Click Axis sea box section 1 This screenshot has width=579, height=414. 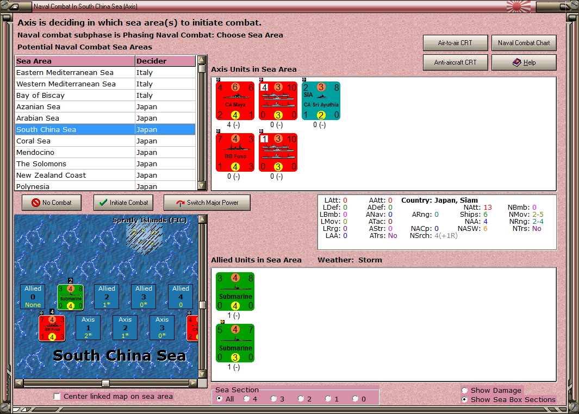tap(88, 327)
